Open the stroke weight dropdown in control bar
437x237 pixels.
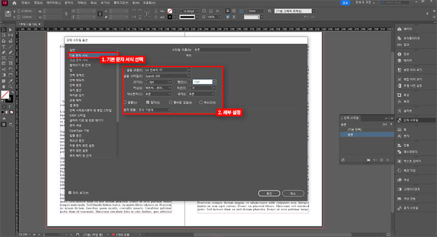pyautogui.click(x=197, y=11)
